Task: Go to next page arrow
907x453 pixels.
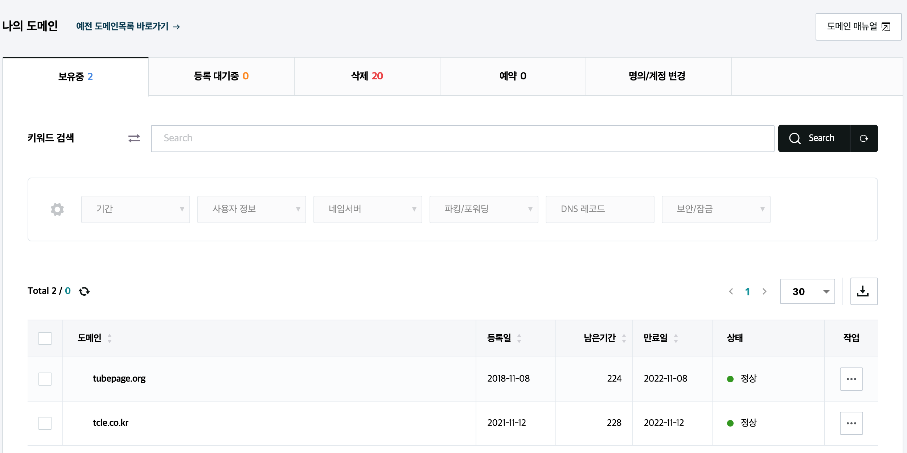Action: coord(764,291)
